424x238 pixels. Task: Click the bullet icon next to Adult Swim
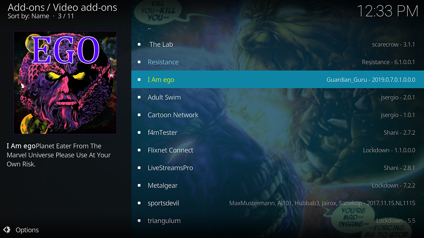tap(139, 97)
